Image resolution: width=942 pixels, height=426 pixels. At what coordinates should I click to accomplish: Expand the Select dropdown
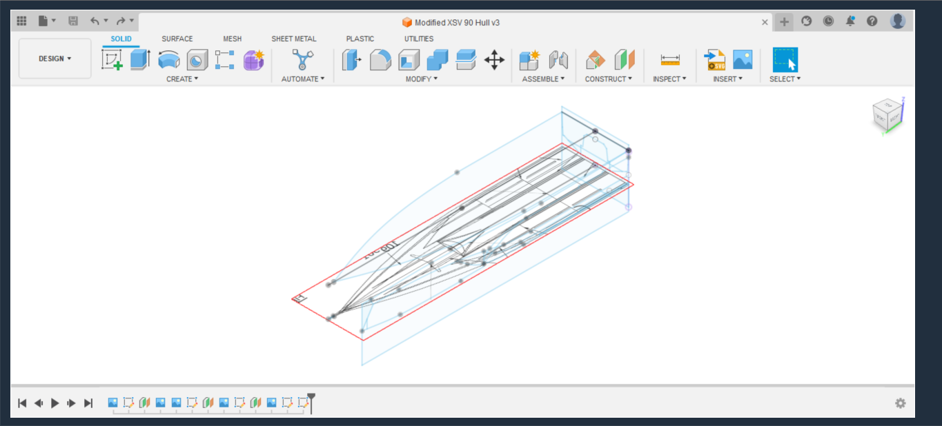tap(784, 79)
